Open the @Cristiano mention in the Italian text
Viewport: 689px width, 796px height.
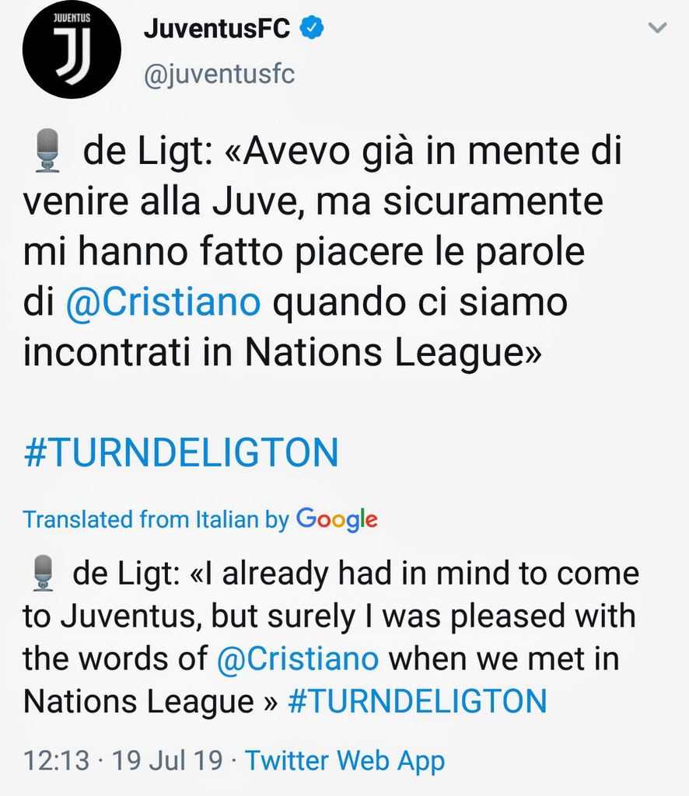click(163, 303)
